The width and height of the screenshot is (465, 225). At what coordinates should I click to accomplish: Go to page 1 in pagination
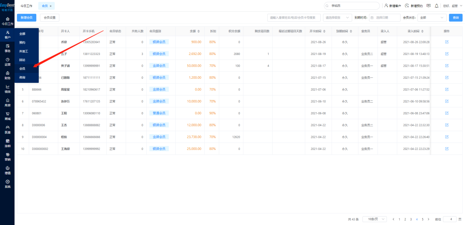[x=399, y=219]
